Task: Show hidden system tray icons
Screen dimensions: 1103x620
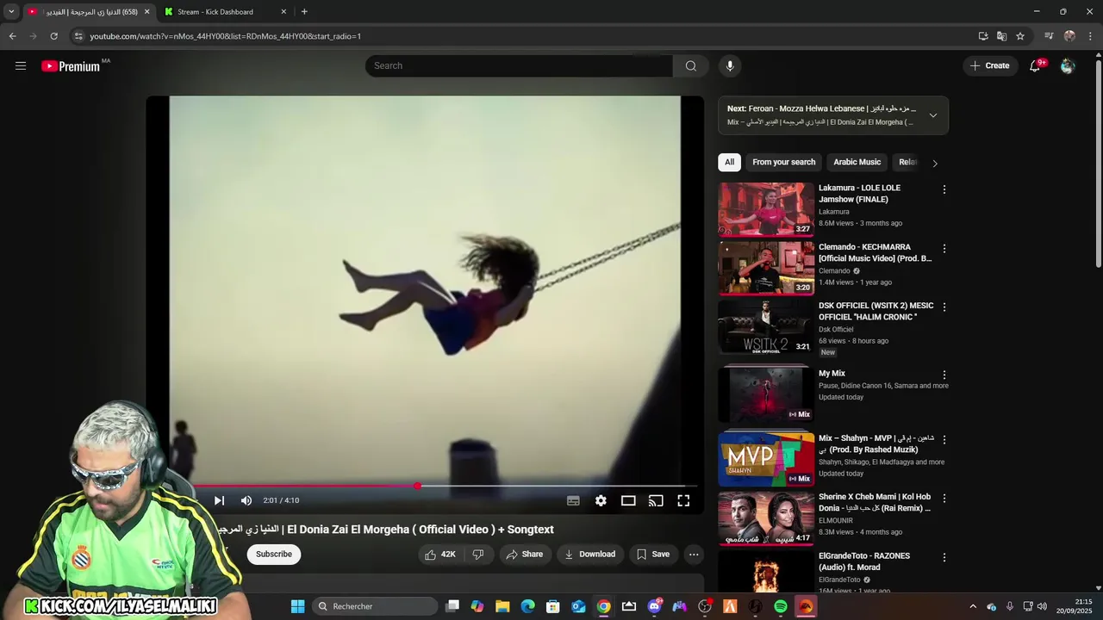Action: 973,606
